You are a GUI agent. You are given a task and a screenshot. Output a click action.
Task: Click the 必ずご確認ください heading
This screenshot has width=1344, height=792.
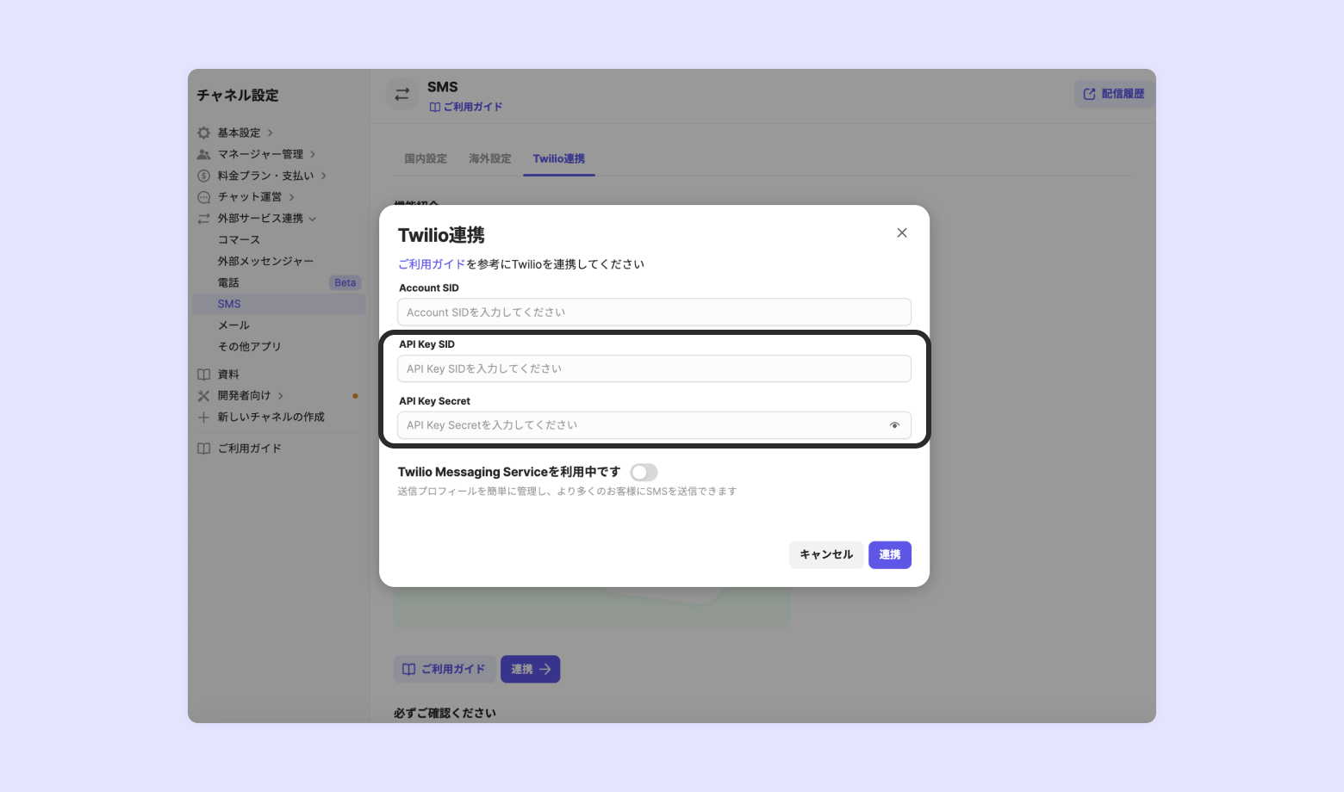445,713
